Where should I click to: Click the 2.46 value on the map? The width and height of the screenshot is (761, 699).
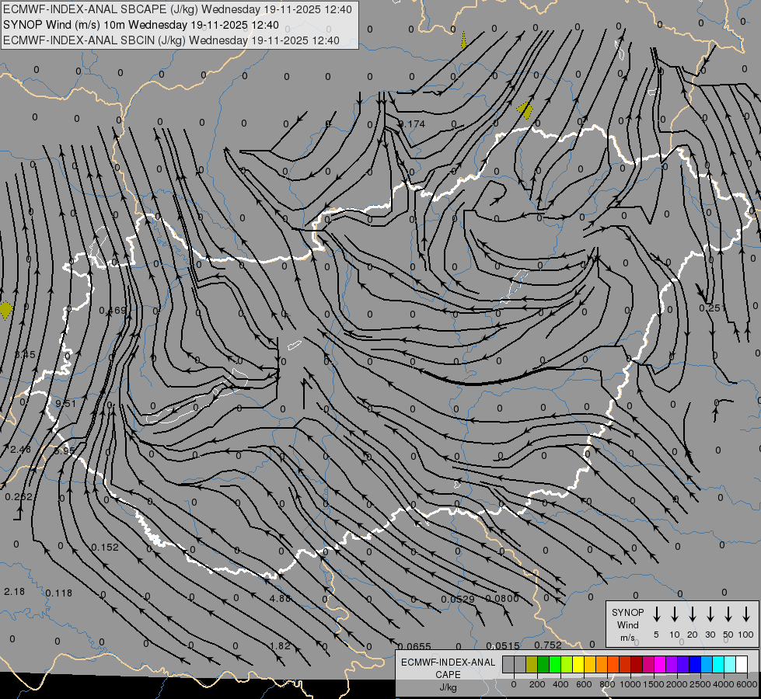tap(20, 450)
